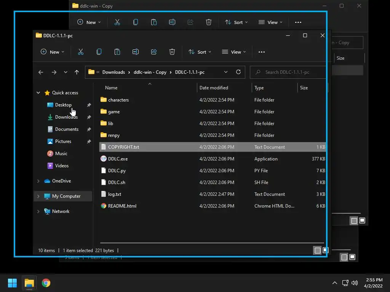Screen dimensions: 390x292
Task: Sort by Name column header
Action: click(111, 88)
